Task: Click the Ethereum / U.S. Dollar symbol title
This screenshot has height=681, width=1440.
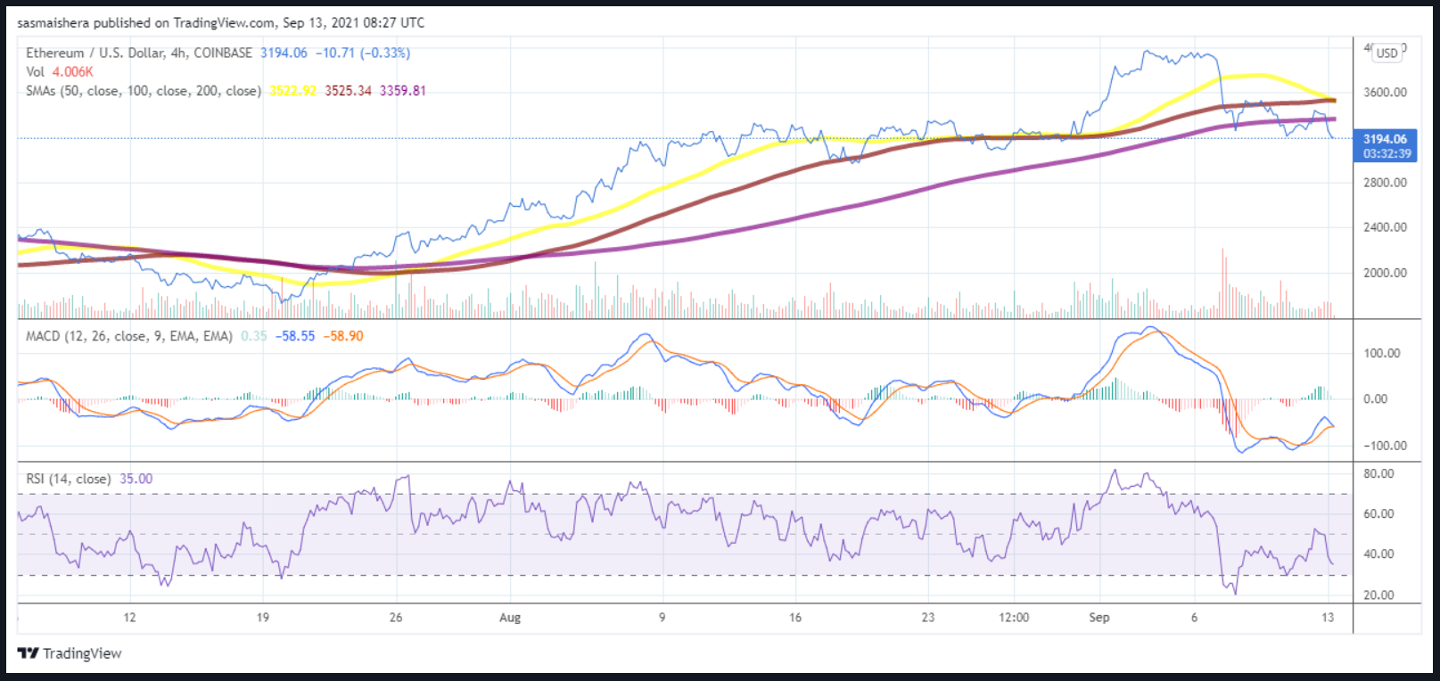Action: [95, 53]
